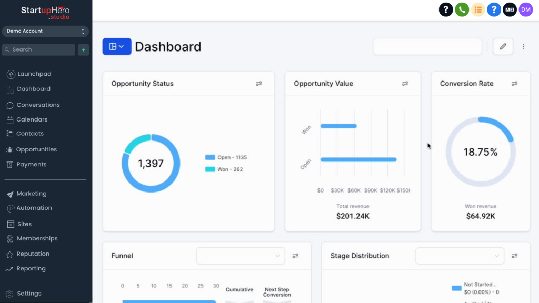Open the Funnel pipeline dropdown

(x=241, y=256)
